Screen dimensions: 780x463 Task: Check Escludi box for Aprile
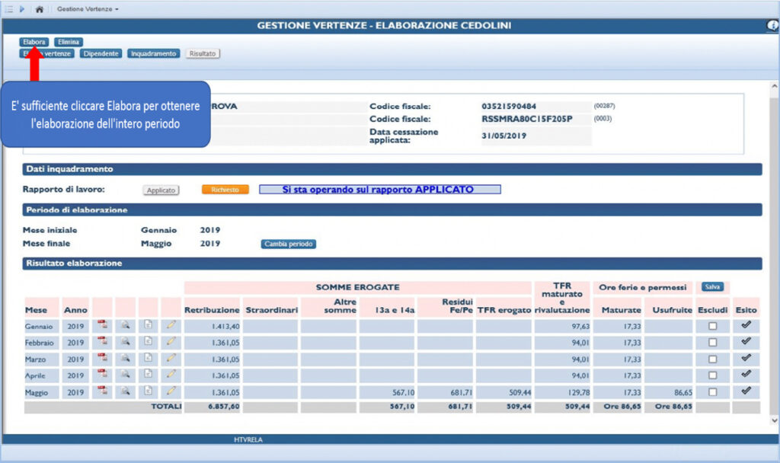[713, 375]
